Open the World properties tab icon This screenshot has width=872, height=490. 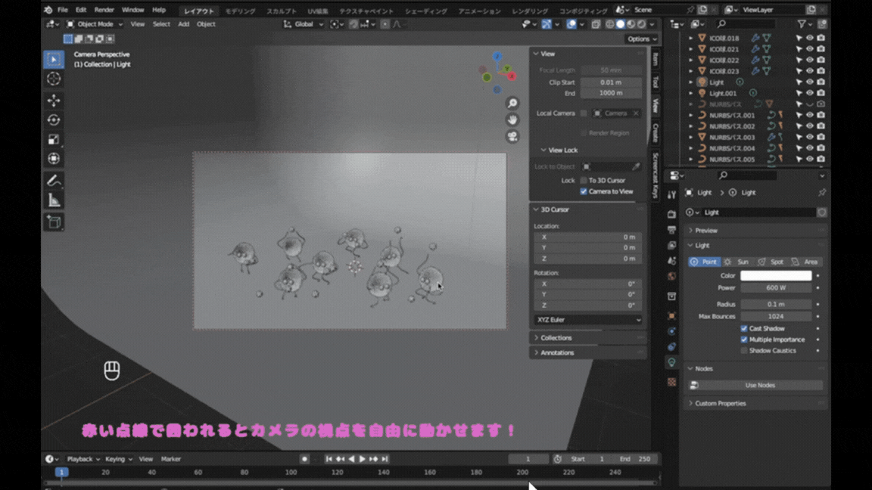click(672, 276)
